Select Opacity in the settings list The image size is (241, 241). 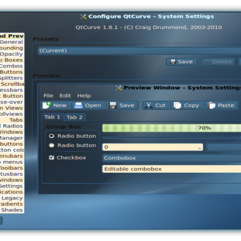pos(11,54)
